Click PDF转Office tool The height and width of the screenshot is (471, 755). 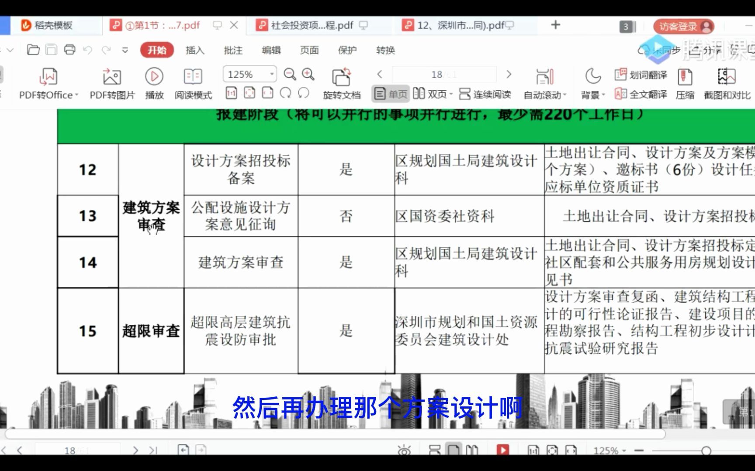tap(48, 84)
